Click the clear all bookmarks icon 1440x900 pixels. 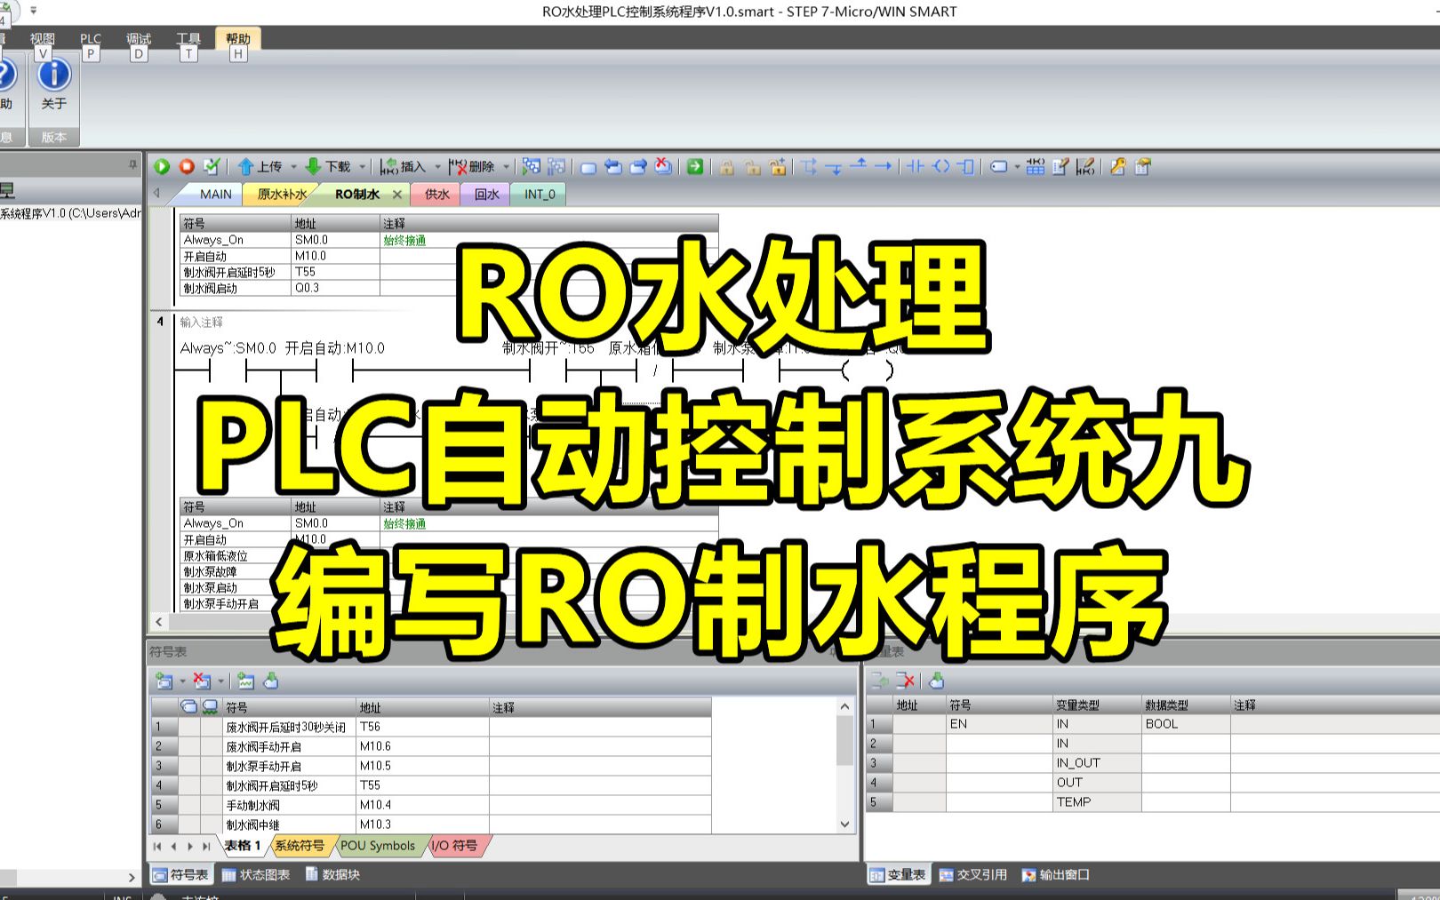[663, 166]
